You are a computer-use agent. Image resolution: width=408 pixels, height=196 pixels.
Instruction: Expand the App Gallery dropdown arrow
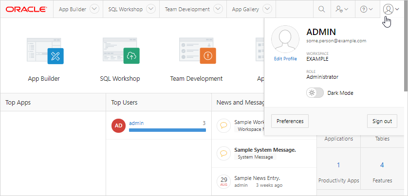tap(267, 9)
